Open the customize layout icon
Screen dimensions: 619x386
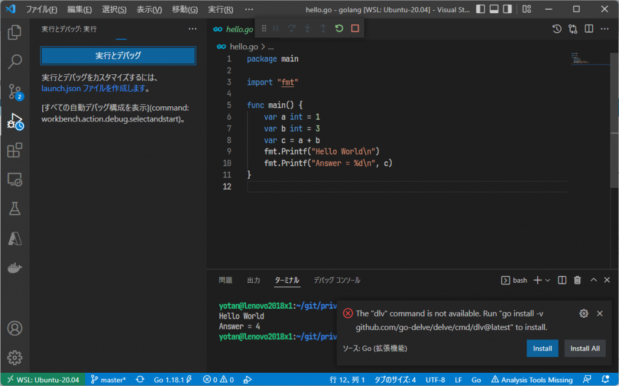pos(527,9)
